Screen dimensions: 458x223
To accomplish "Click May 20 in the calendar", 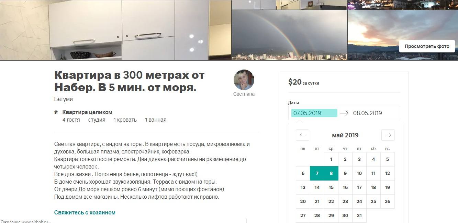I will pos(303,201).
